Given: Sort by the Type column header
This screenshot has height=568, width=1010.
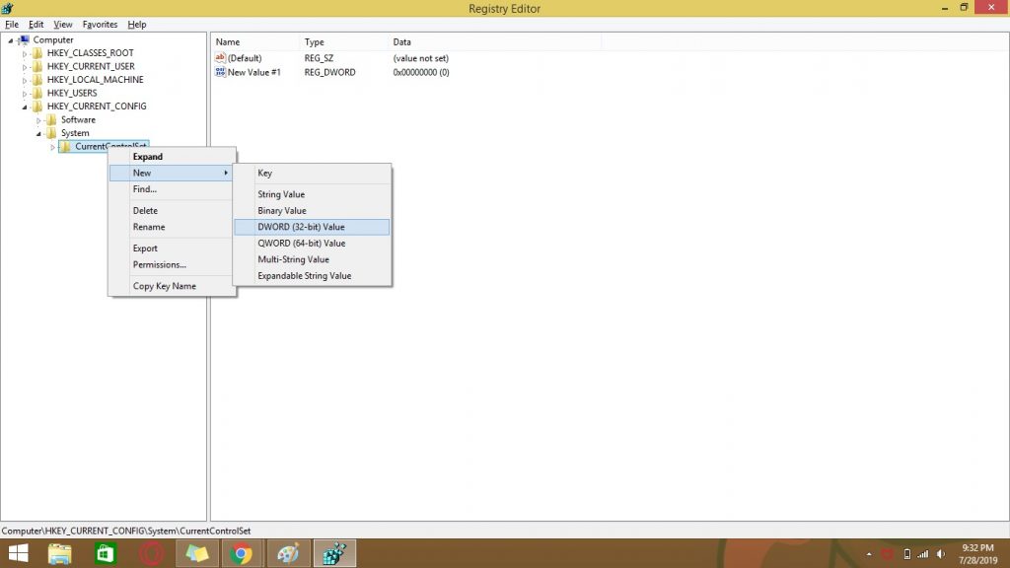Looking at the screenshot, I should tap(344, 41).
